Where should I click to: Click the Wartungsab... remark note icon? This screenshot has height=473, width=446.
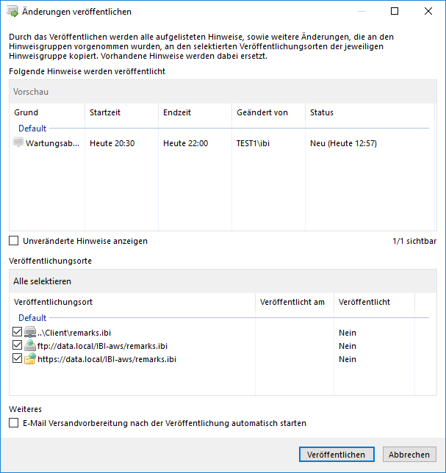coord(19,143)
